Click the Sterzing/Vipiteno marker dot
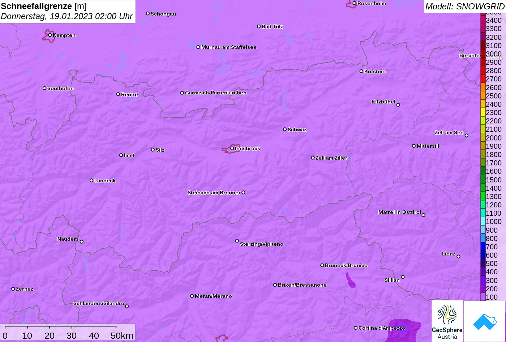This screenshot has width=506, height=342. (x=237, y=241)
